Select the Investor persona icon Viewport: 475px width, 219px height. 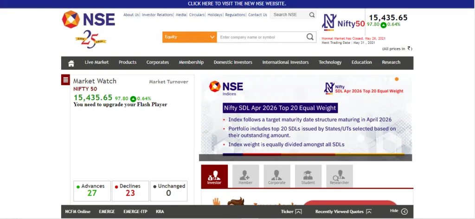tap(214, 176)
